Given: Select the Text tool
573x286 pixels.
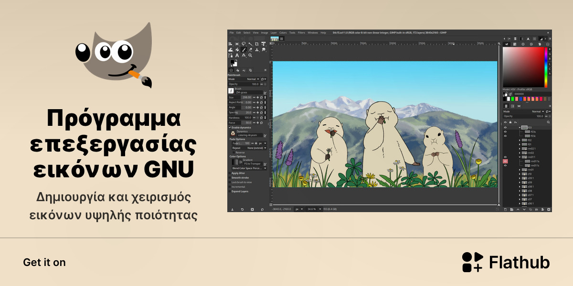Looking at the screenshot, I should click(237, 55).
